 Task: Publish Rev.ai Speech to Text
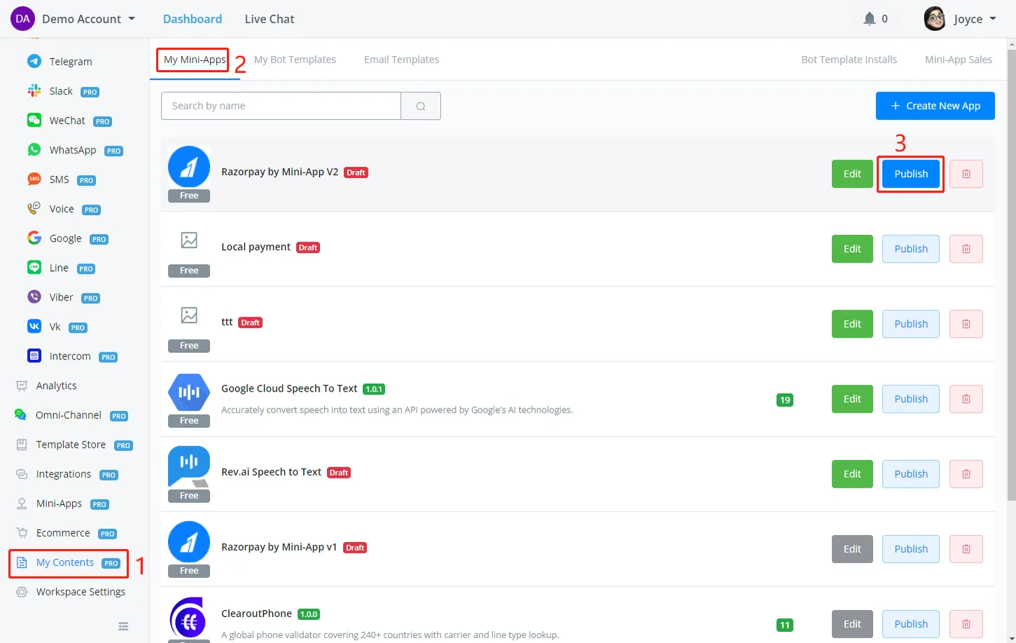pyautogui.click(x=911, y=473)
